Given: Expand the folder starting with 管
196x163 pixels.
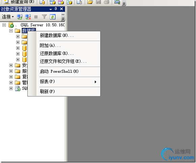Looking at the screenshot, I should coord(11,83).
